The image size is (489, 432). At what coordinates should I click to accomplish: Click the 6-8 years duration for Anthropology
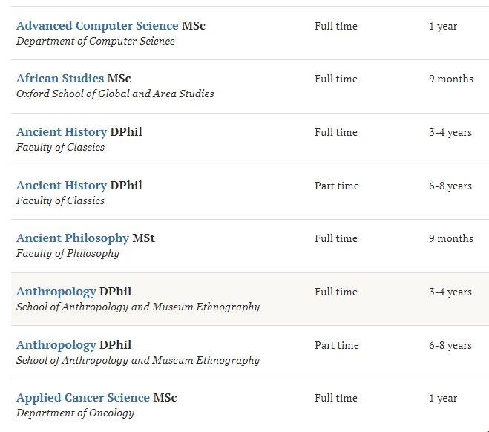[x=450, y=345]
